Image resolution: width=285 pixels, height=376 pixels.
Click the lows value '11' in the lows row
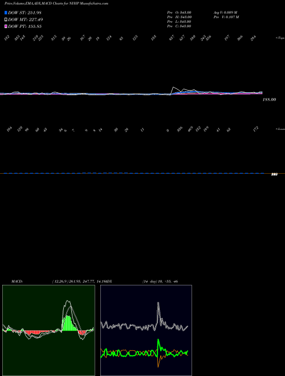142,130
